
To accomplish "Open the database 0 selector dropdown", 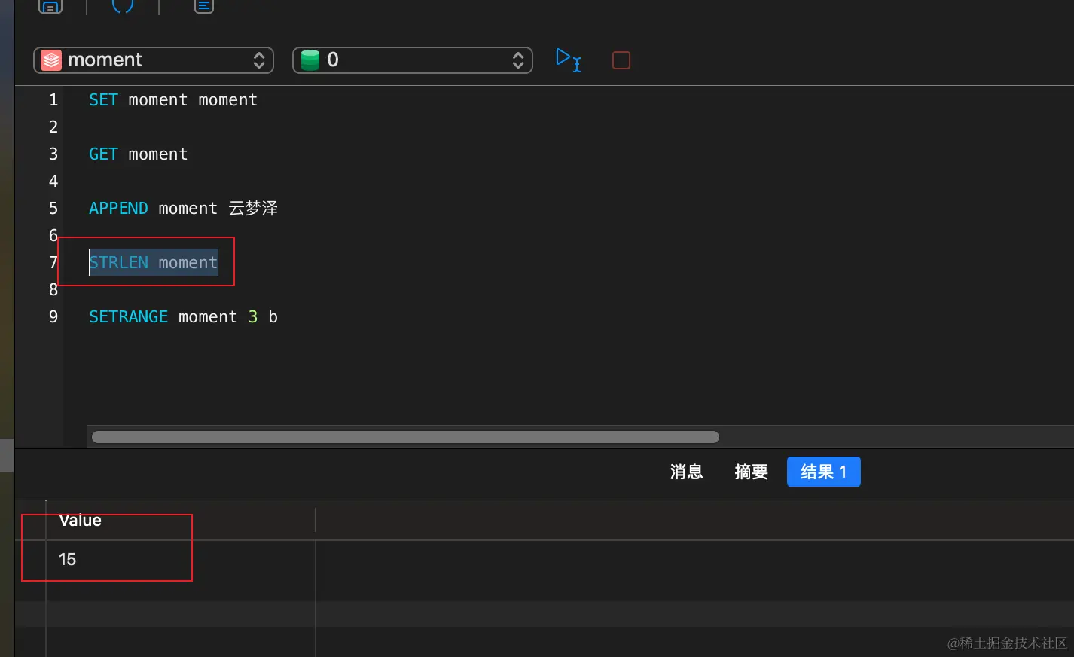I will pos(413,60).
